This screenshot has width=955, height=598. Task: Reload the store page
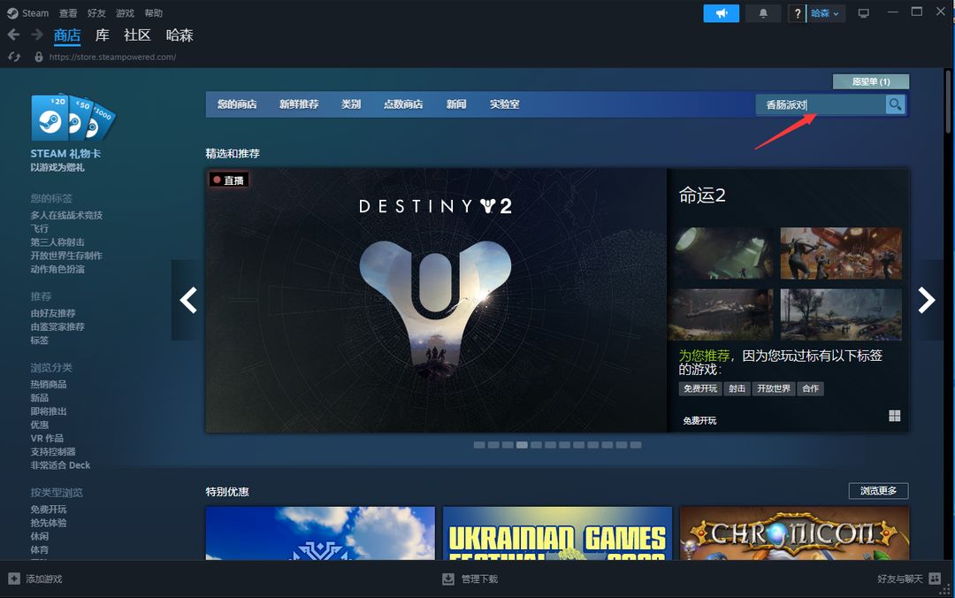coord(14,57)
